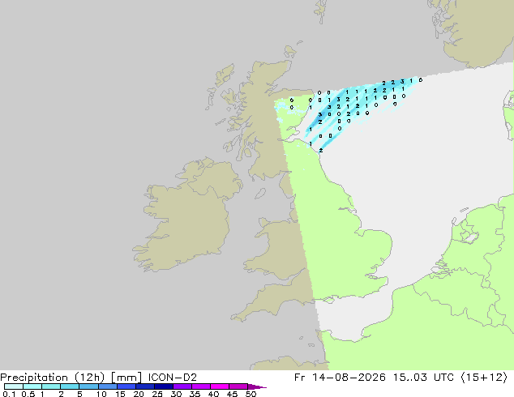Click the 0.1–0.5 mm legend color swatch
514x397 pixels.
coord(14,386)
